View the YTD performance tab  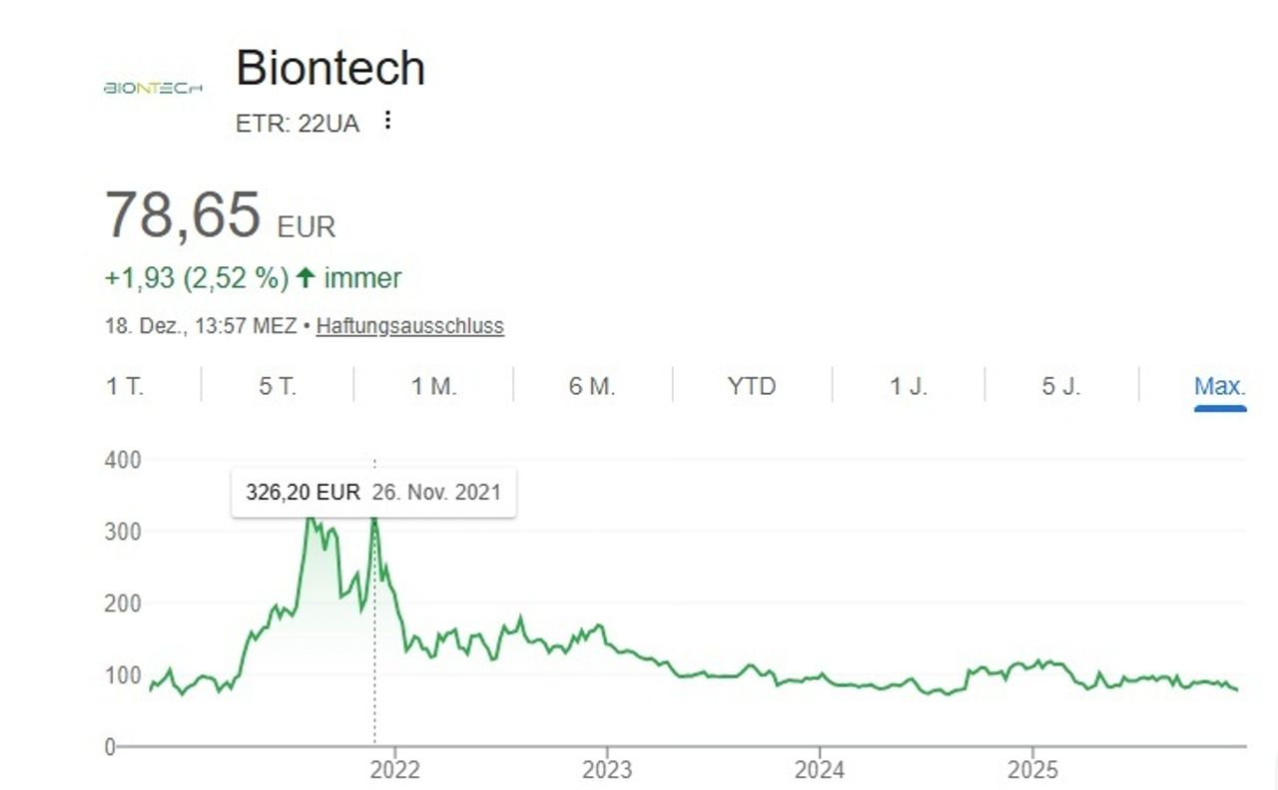(x=750, y=386)
